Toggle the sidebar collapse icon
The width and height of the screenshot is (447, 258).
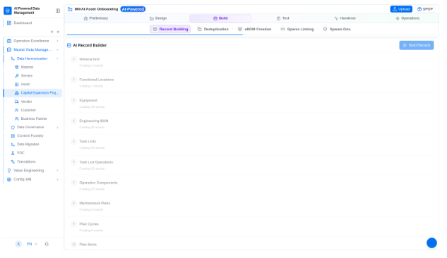[x=58, y=11]
